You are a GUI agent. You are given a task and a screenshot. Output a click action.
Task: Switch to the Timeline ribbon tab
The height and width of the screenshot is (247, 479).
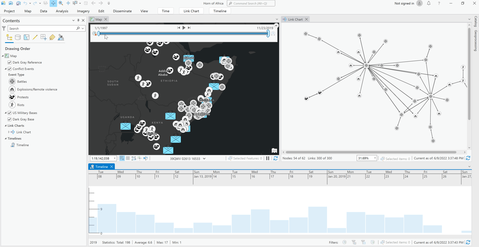[x=220, y=11]
